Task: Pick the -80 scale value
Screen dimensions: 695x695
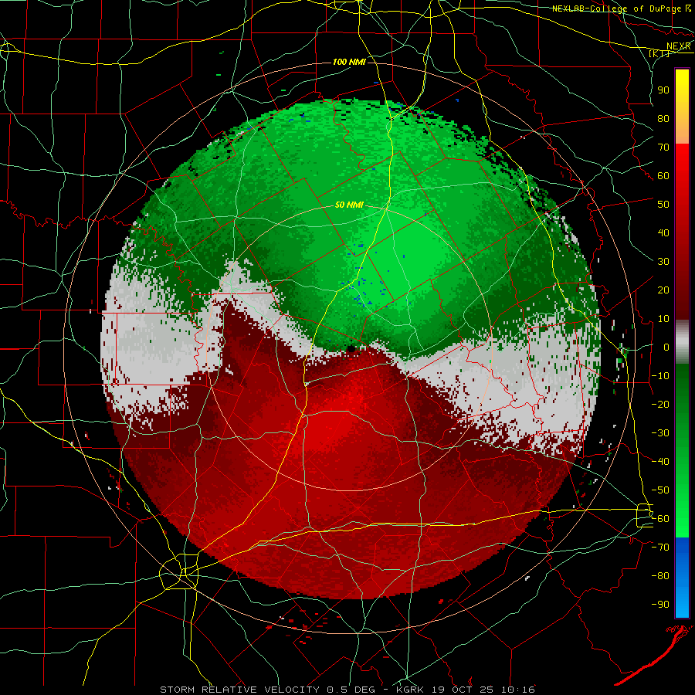Action: (660, 576)
